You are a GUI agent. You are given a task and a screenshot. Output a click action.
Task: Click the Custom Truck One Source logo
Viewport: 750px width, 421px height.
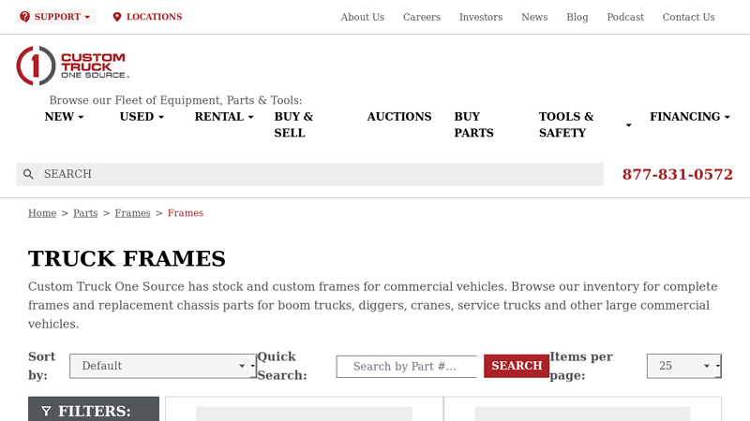tap(73, 65)
